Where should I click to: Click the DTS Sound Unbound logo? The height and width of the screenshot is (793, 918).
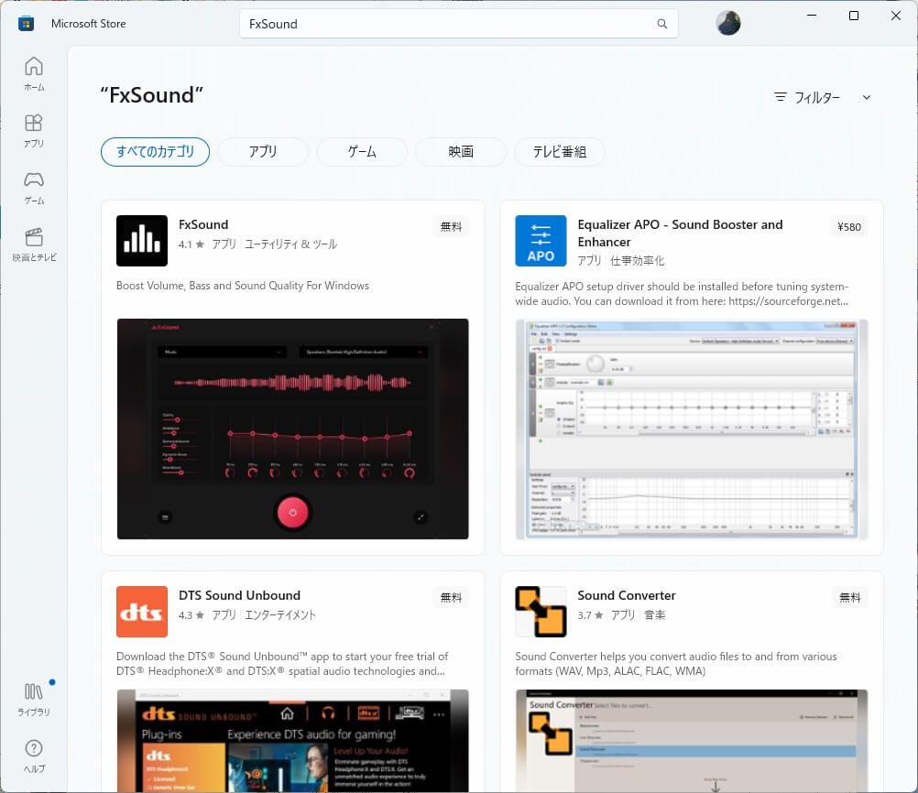point(142,612)
